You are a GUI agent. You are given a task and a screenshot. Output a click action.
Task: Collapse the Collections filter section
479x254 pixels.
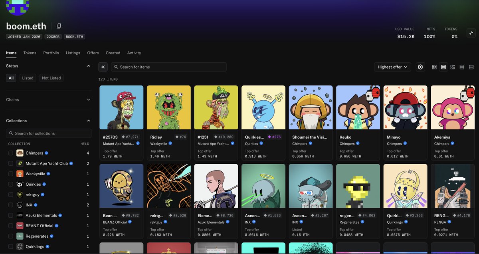point(89,121)
